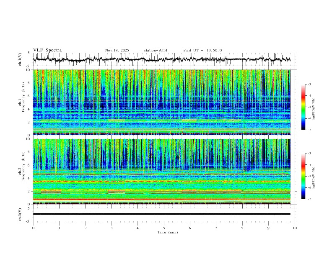Click the "7" tick on the time axis
Image resolution: width=332 pixels, height=256 pixels.
(216, 228)
